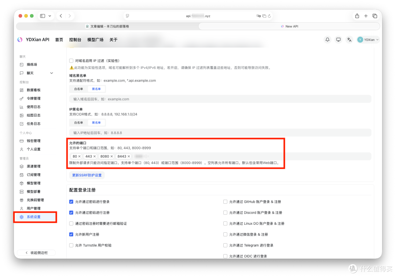Remove the 8080 port tag

click(111, 157)
